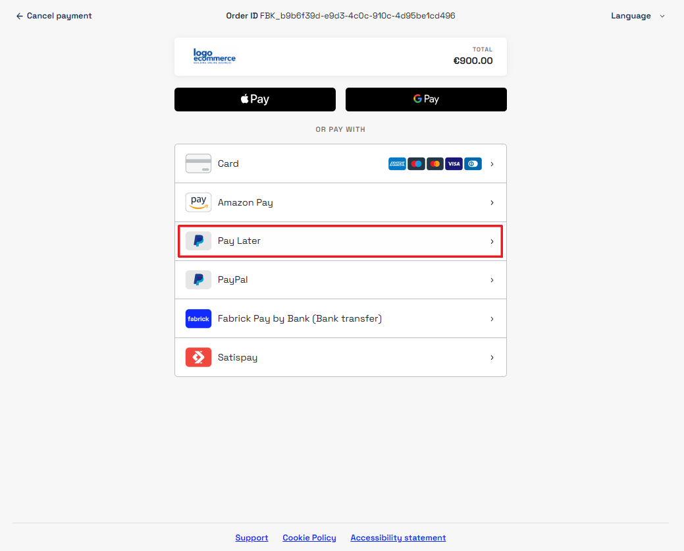The height and width of the screenshot is (551, 684).
Task: Click the logo ecommerce merchant logo
Action: (214, 56)
